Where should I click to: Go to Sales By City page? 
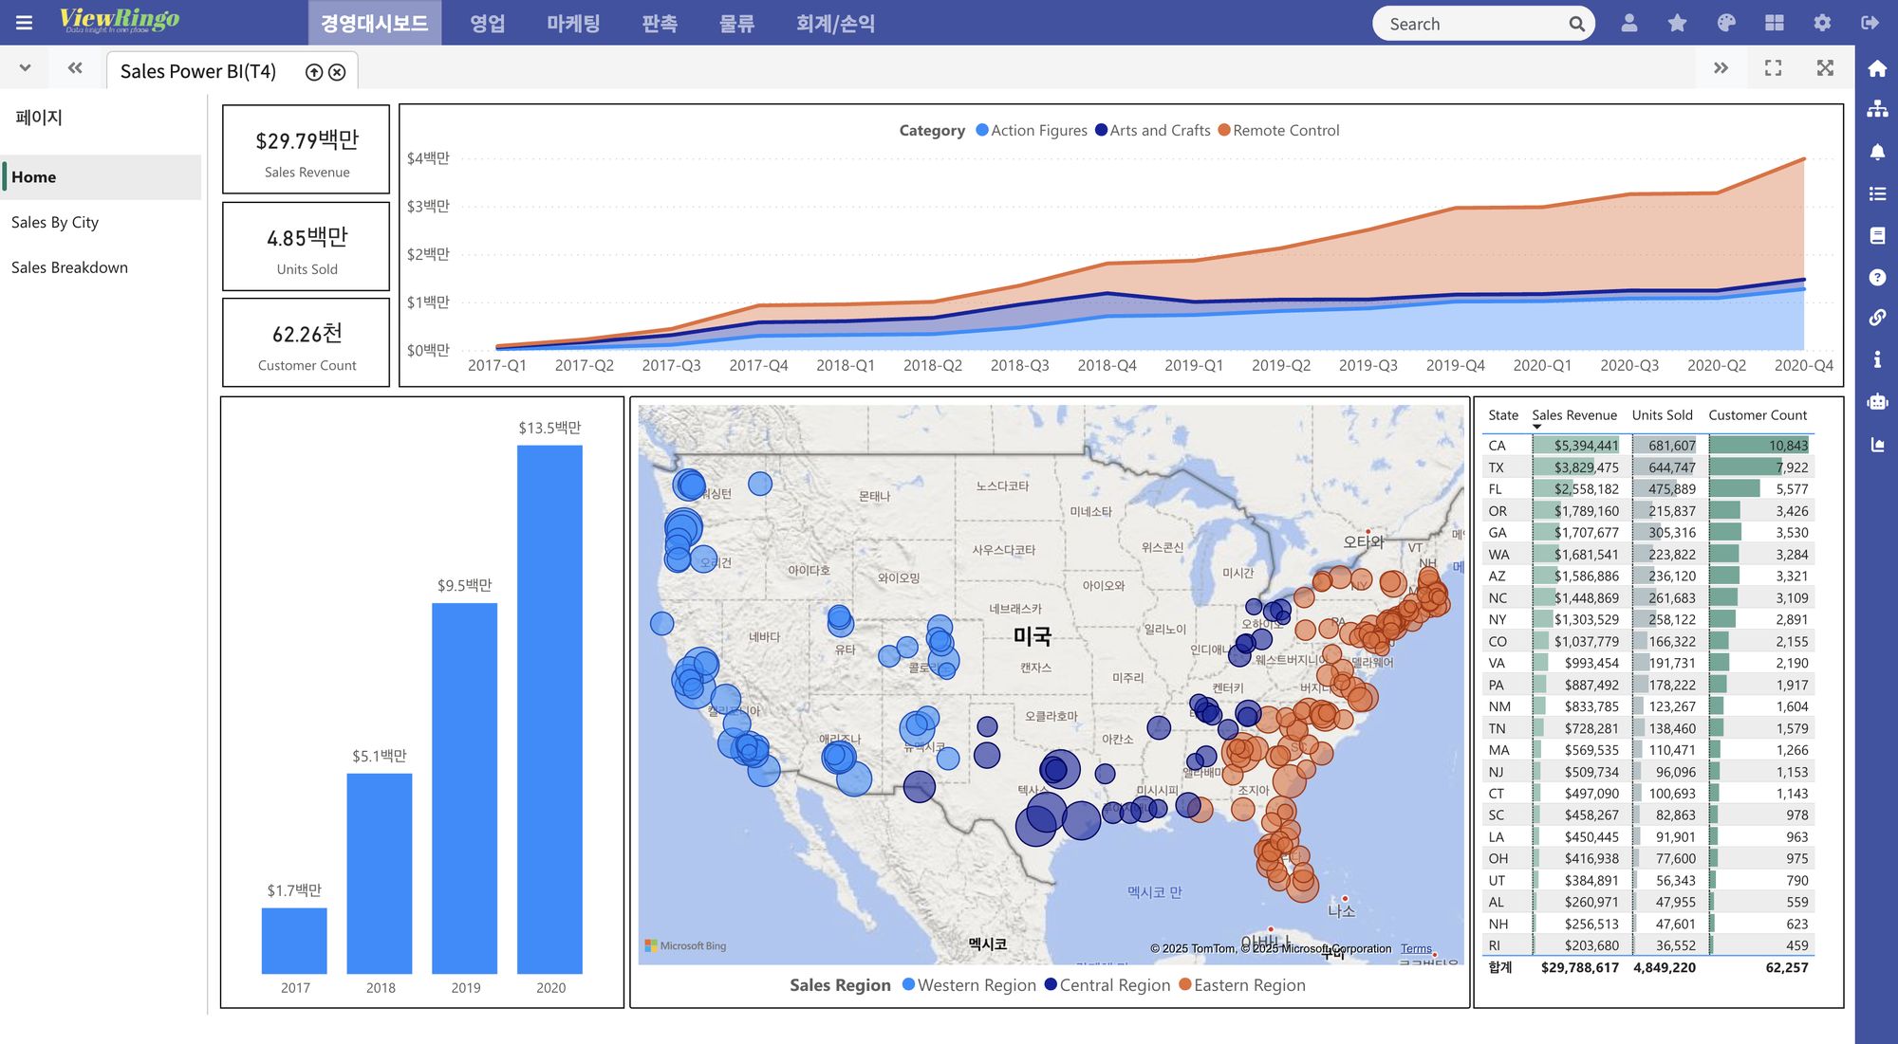(55, 222)
